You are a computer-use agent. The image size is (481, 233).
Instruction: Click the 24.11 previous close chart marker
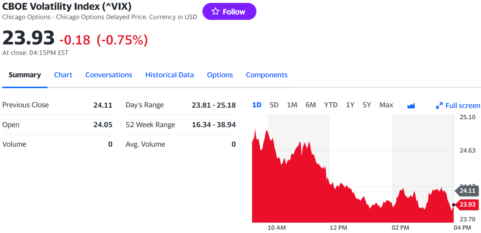point(467,191)
